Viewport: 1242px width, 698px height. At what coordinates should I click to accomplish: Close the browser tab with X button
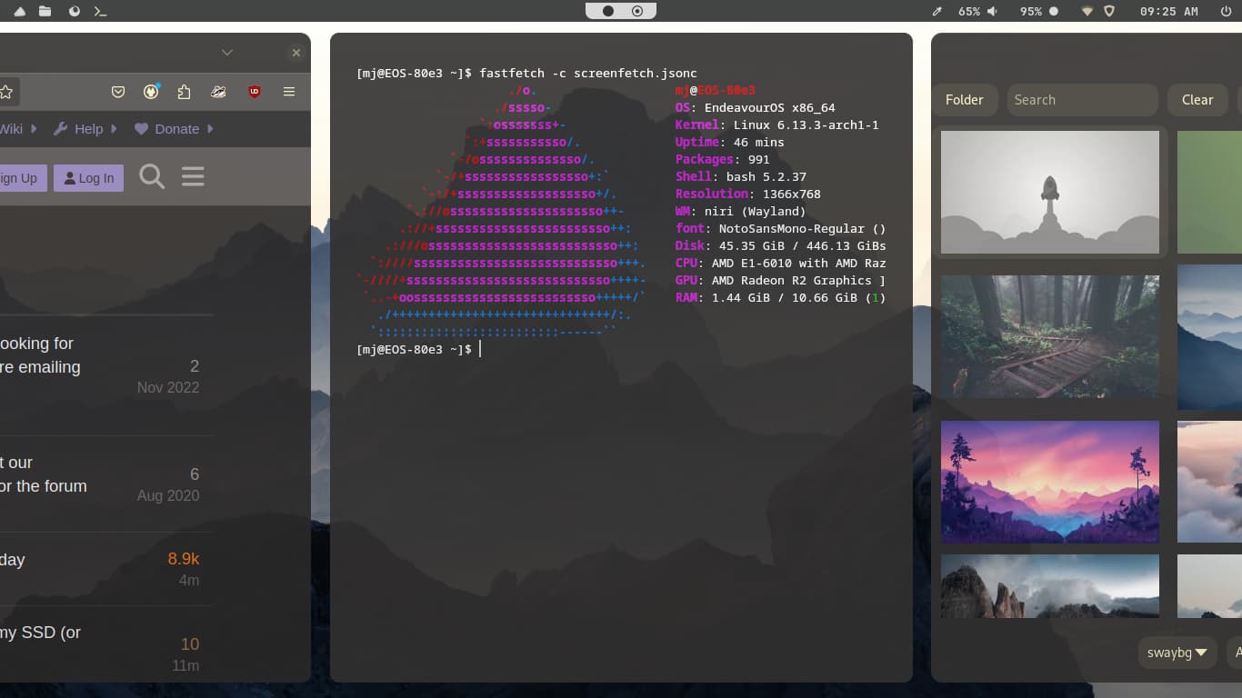(295, 53)
